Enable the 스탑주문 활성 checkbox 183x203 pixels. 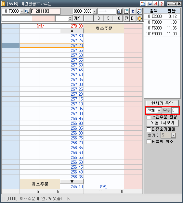click(x=149, y=117)
